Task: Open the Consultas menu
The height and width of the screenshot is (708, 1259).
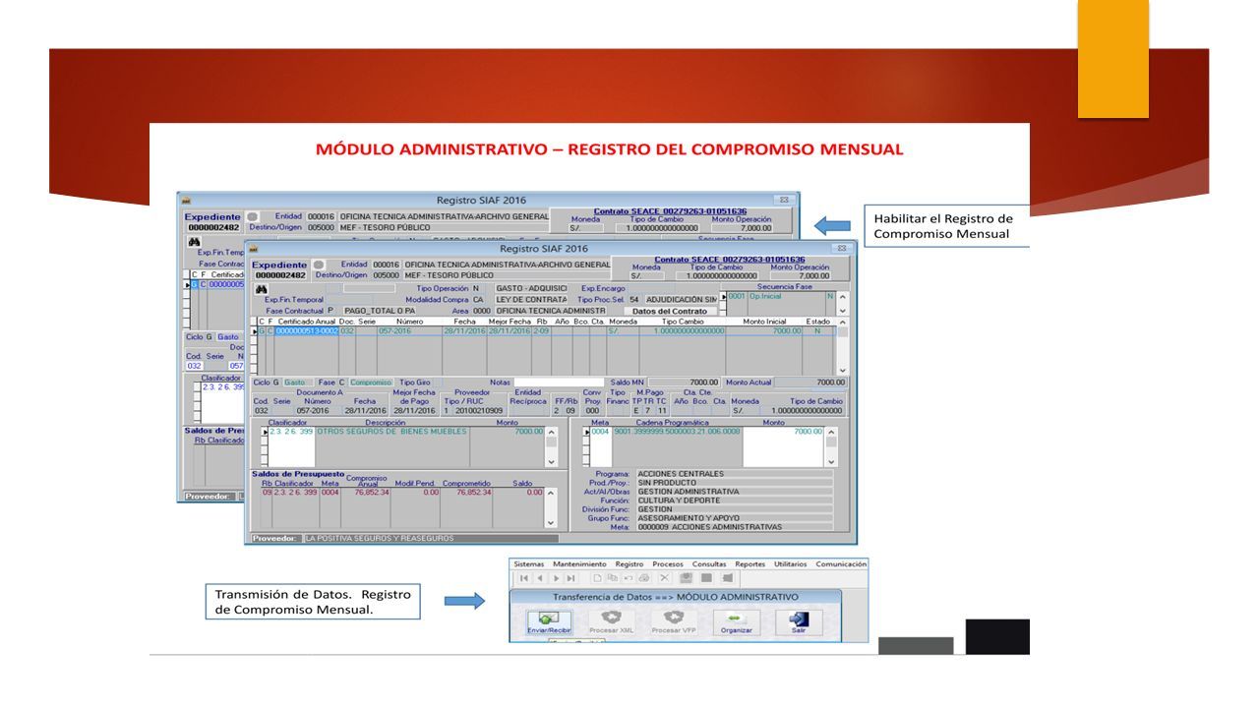Action: pos(709,564)
